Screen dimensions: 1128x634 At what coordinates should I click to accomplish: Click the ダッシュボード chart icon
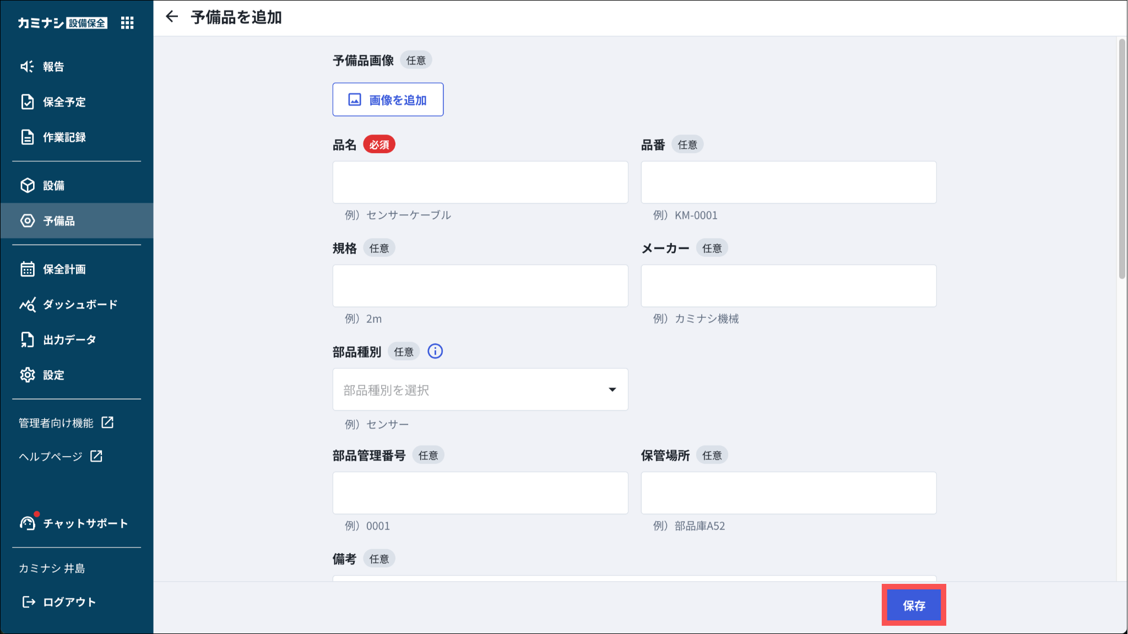pos(27,305)
